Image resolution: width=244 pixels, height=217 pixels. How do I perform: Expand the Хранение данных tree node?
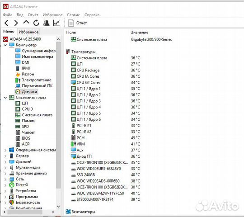click(x=5, y=174)
